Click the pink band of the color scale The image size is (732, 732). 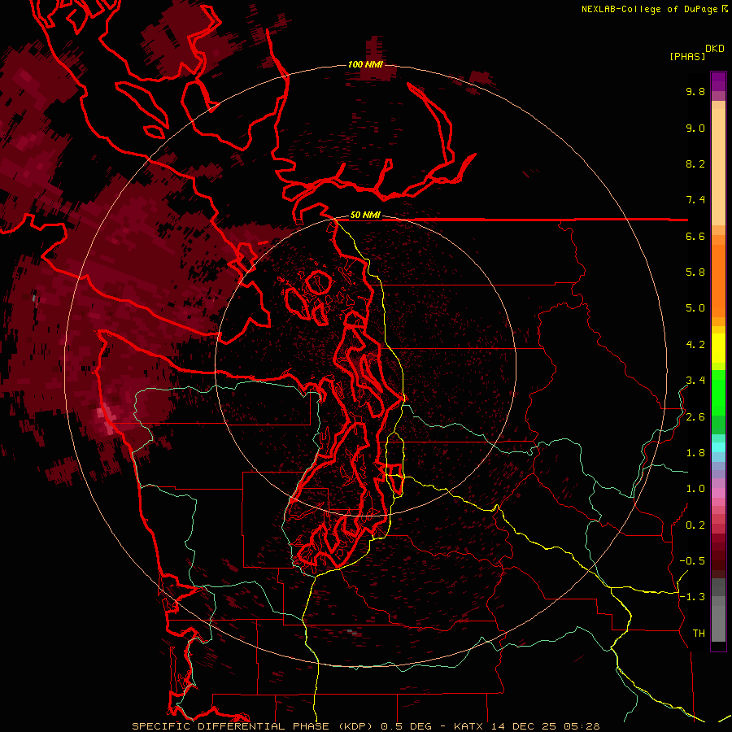718,493
